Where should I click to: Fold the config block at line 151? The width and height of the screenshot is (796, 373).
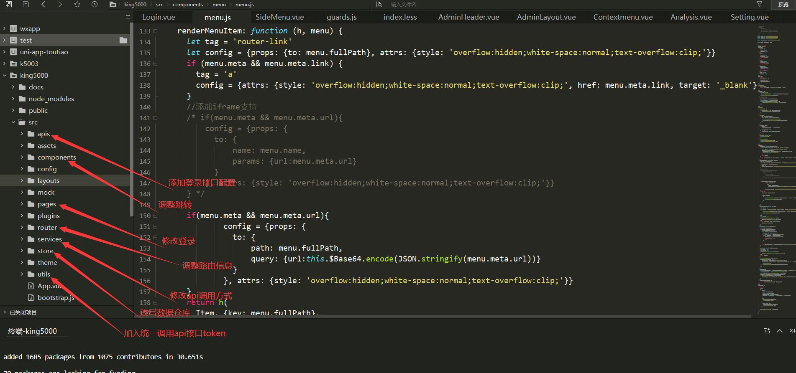coord(155,226)
